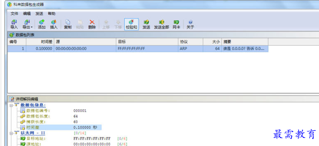Click the 数据包列表 panel header icon
This screenshot has width=319, height=146.
(x=12, y=35)
